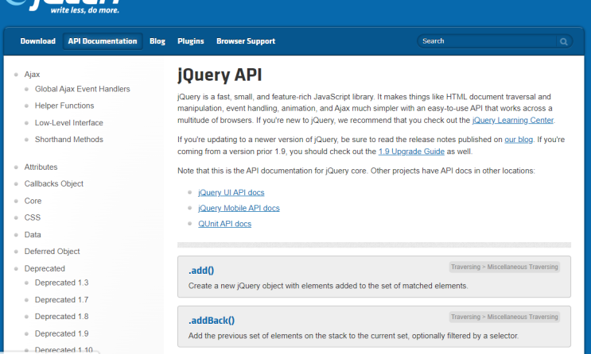
Task: Click the .addBack() Traversing category tag
Action: click(504, 317)
